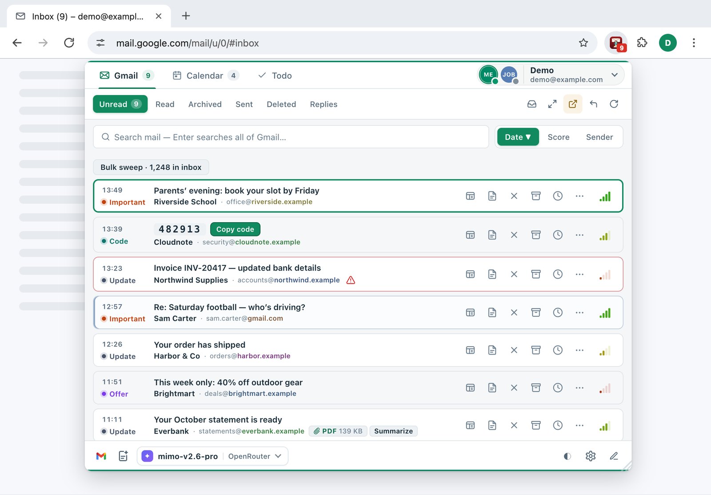The width and height of the screenshot is (711, 495).
Task: Refresh the mail list
Action: click(614, 104)
